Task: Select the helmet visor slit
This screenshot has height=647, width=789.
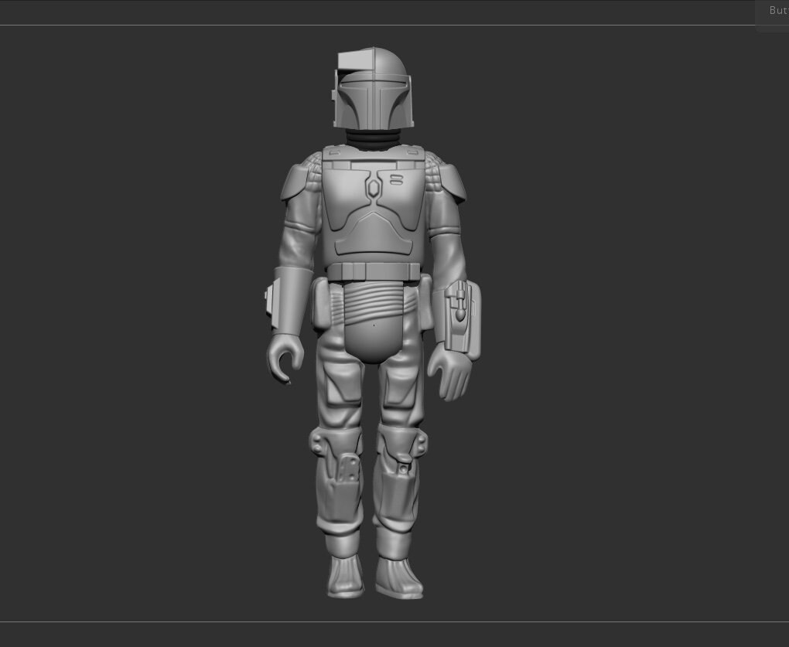Action: click(x=373, y=80)
